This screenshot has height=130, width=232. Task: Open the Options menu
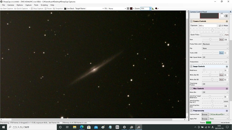[x=20, y=5]
